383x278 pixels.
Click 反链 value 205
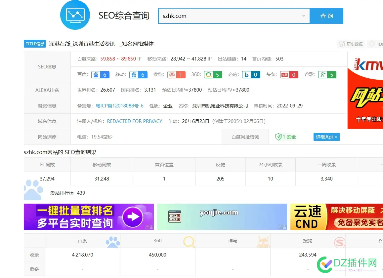pos(220,179)
